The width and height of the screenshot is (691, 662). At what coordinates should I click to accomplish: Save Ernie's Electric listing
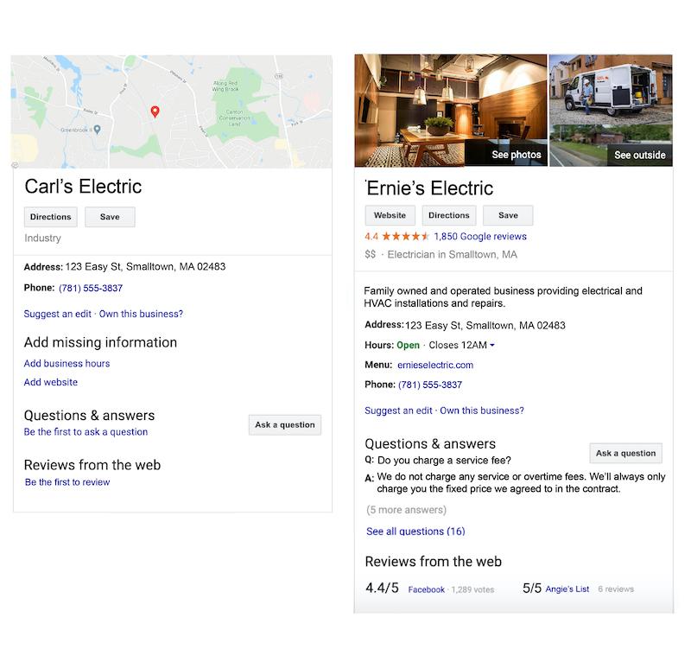pos(508,215)
